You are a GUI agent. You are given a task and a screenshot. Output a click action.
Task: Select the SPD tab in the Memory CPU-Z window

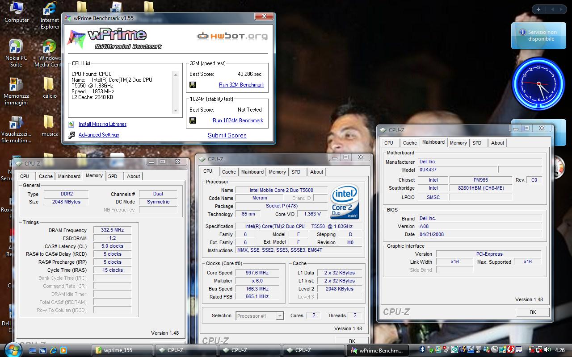113,176
